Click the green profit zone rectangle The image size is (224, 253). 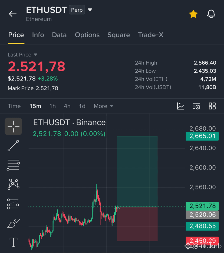[137, 171]
